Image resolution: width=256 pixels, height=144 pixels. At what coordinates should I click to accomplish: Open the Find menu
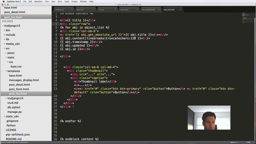click(47, 2)
